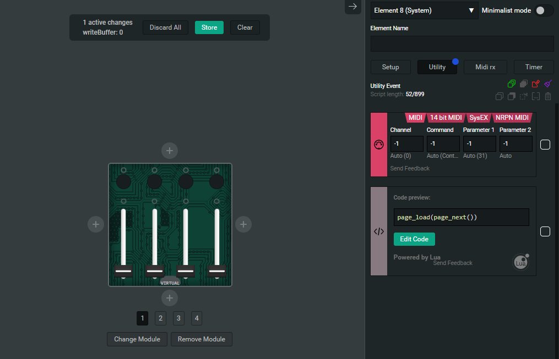Screen dimensions: 559x359
Task: Add a module to the right with the plus icon
Action: [243, 224]
